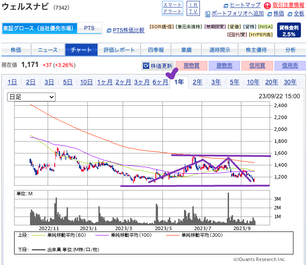Click the refresh icon in 株価更新
This screenshot has height=265, width=308.
tap(146, 66)
